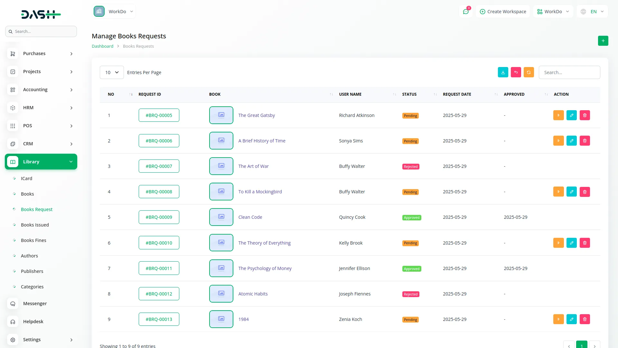Open the chat messages notification icon
Viewport: 618px width, 348px height.
(465, 12)
